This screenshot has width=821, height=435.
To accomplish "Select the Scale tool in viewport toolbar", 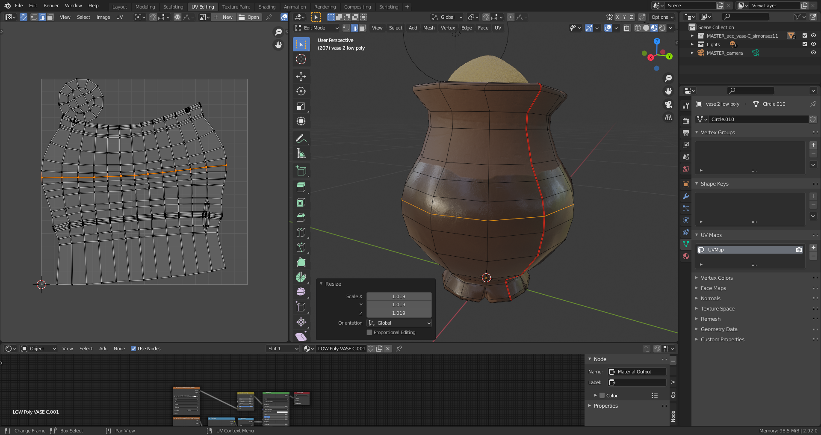I will click(x=301, y=107).
